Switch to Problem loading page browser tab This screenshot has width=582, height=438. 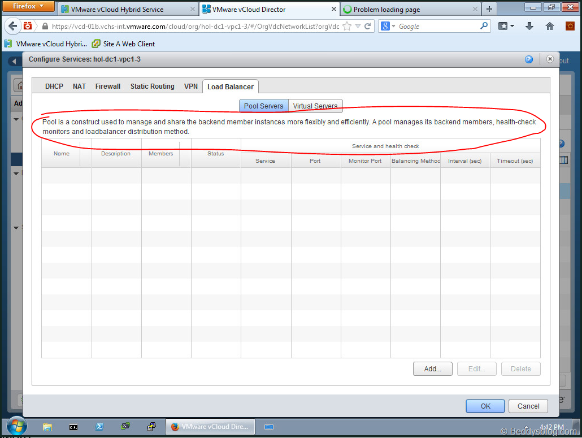pyautogui.click(x=411, y=9)
